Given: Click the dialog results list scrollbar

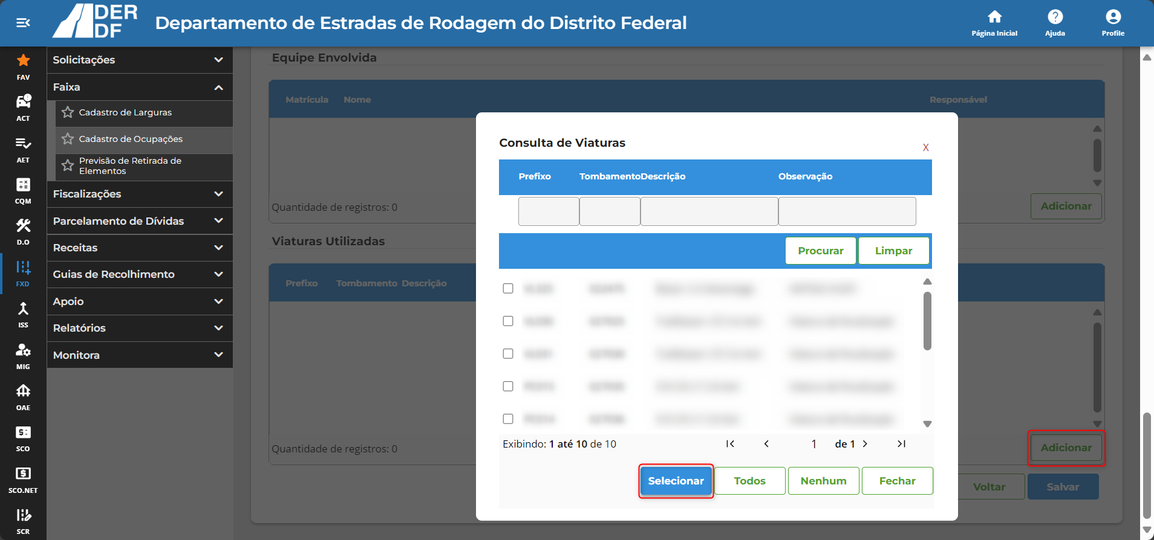Looking at the screenshot, I should 927,321.
